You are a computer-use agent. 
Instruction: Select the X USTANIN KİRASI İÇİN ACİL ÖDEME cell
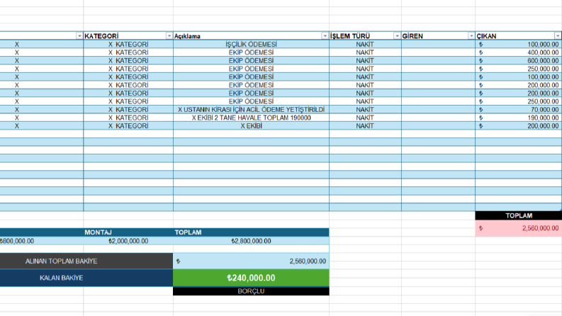point(251,109)
